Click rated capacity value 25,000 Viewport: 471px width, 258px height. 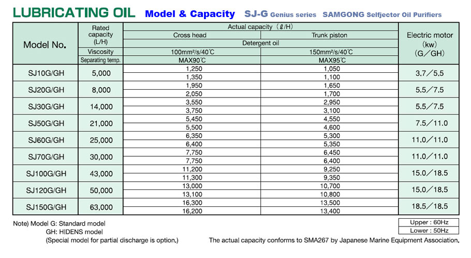(101, 140)
